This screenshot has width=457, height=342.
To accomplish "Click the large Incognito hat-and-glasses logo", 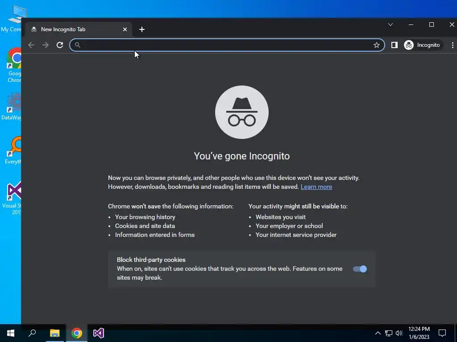I will coord(242,112).
